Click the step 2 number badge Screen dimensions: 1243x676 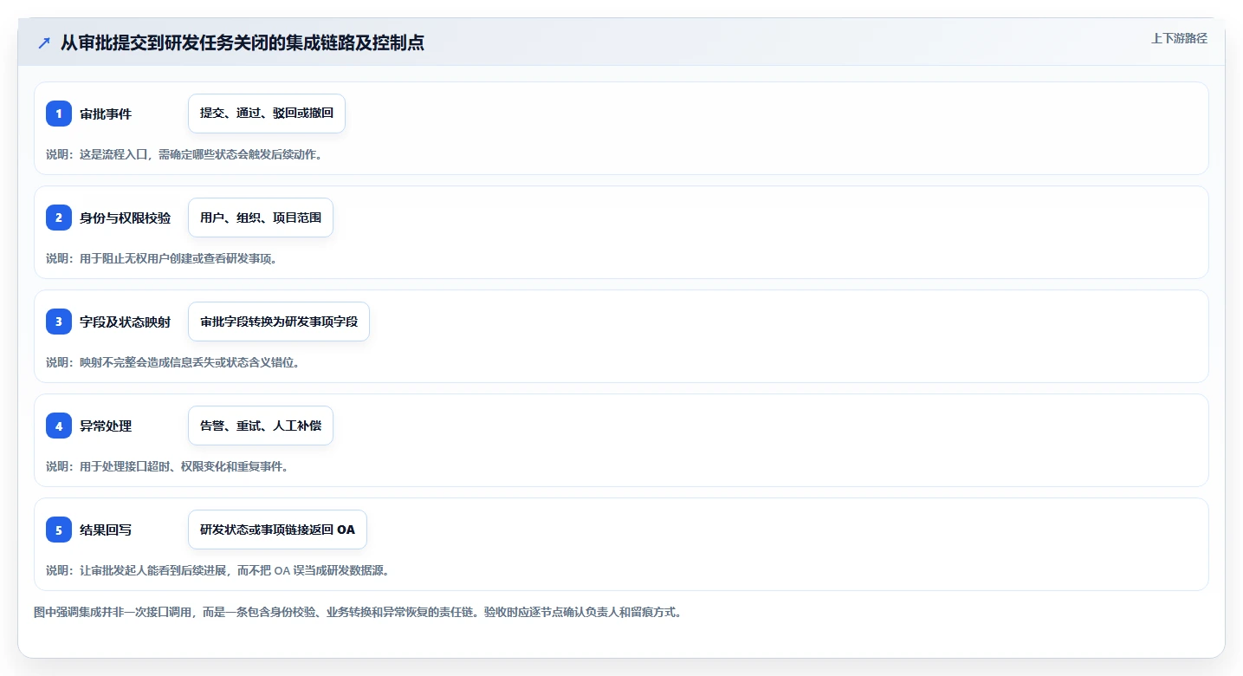coord(59,218)
